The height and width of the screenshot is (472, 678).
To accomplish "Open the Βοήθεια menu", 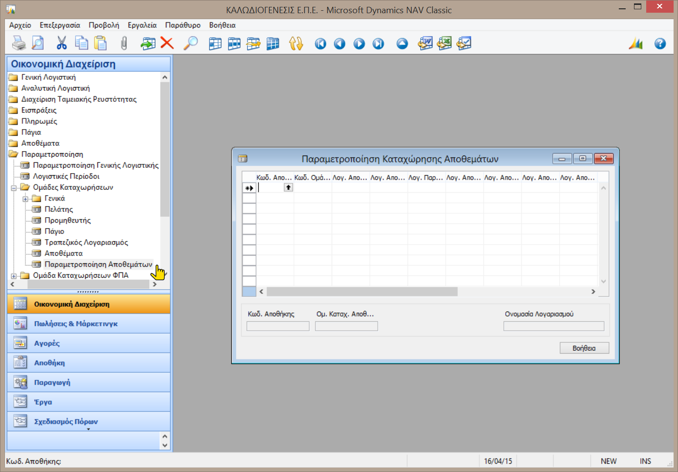I will click(222, 25).
